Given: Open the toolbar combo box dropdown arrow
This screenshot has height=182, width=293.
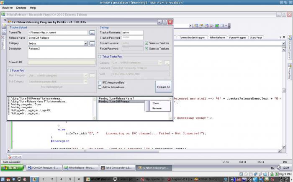Looking at the screenshot, I should pyautogui.click(x=190, y=26).
